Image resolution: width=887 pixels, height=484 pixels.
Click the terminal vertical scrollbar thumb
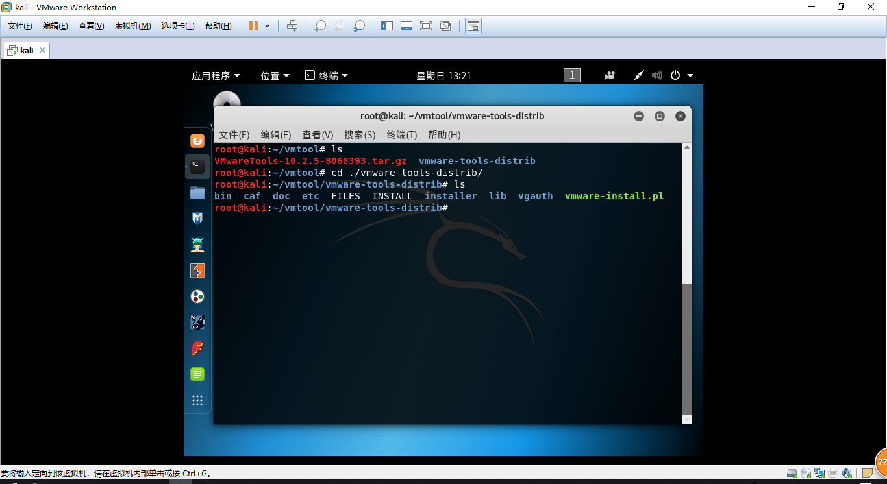coord(687,348)
